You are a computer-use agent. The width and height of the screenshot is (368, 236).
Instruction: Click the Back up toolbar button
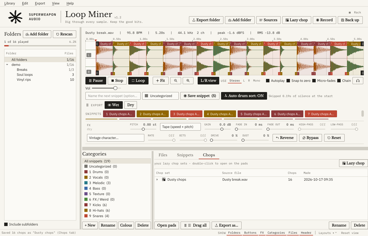pos(350,20)
